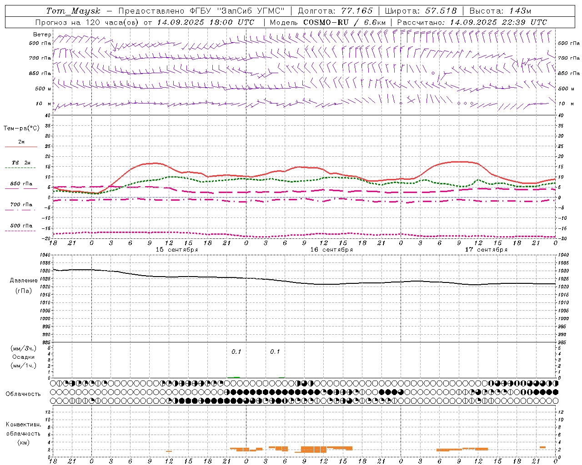Image resolution: width=582 pixels, height=465 pixels.
Task: Select the 'Осадки' precipitation label
Action: [x=24, y=357]
